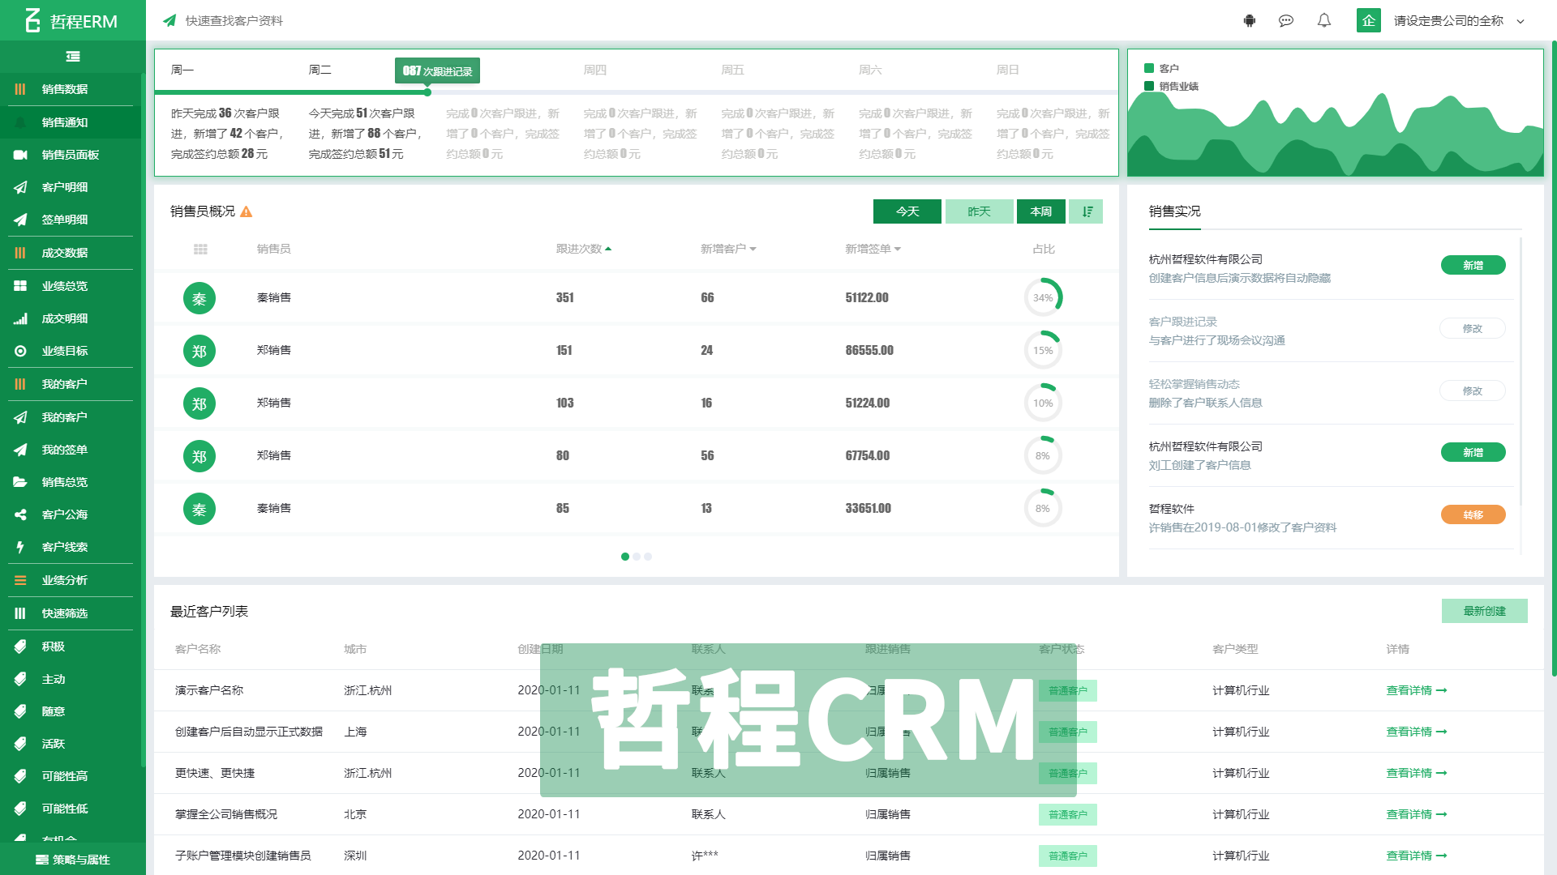Image resolution: width=1557 pixels, height=875 pixels.
Task: Select the 周四 day tab
Action: tap(595, 70)
